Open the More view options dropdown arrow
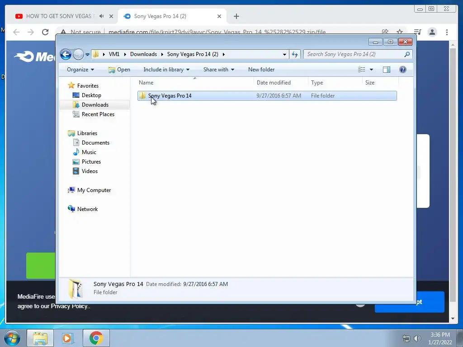463x347 pixels. [x=372, y=70]
